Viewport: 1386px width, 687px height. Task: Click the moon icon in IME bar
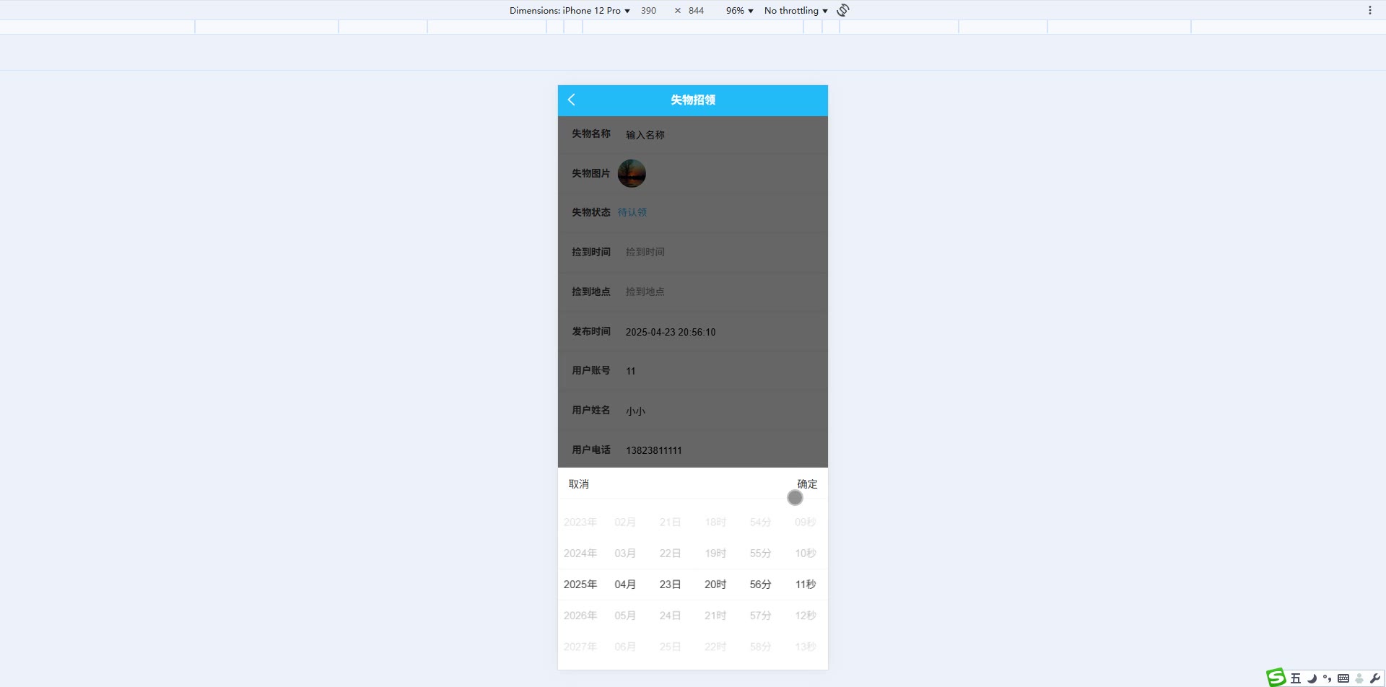tap(1312, 678)
